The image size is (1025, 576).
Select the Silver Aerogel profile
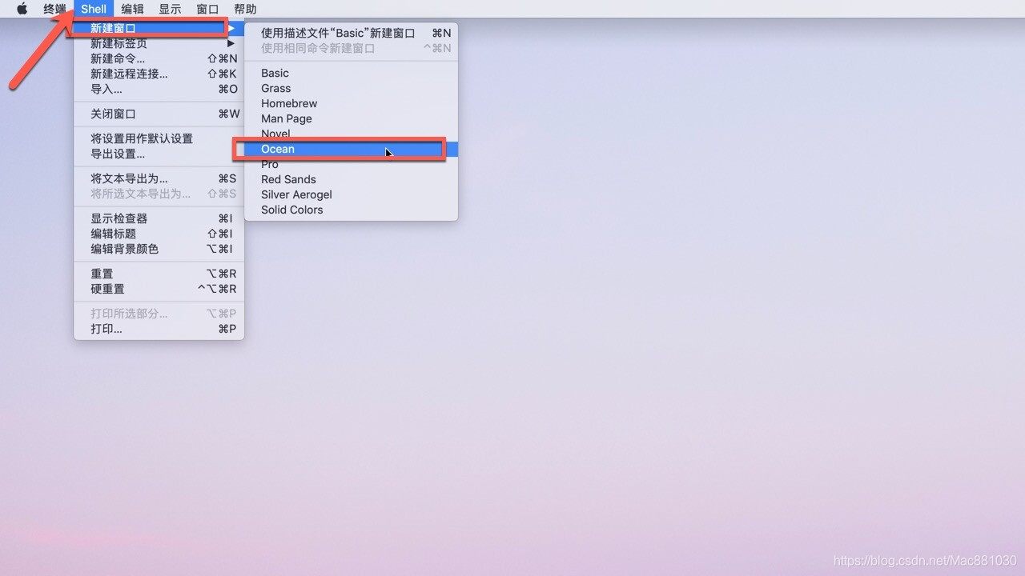pos(351,194)
